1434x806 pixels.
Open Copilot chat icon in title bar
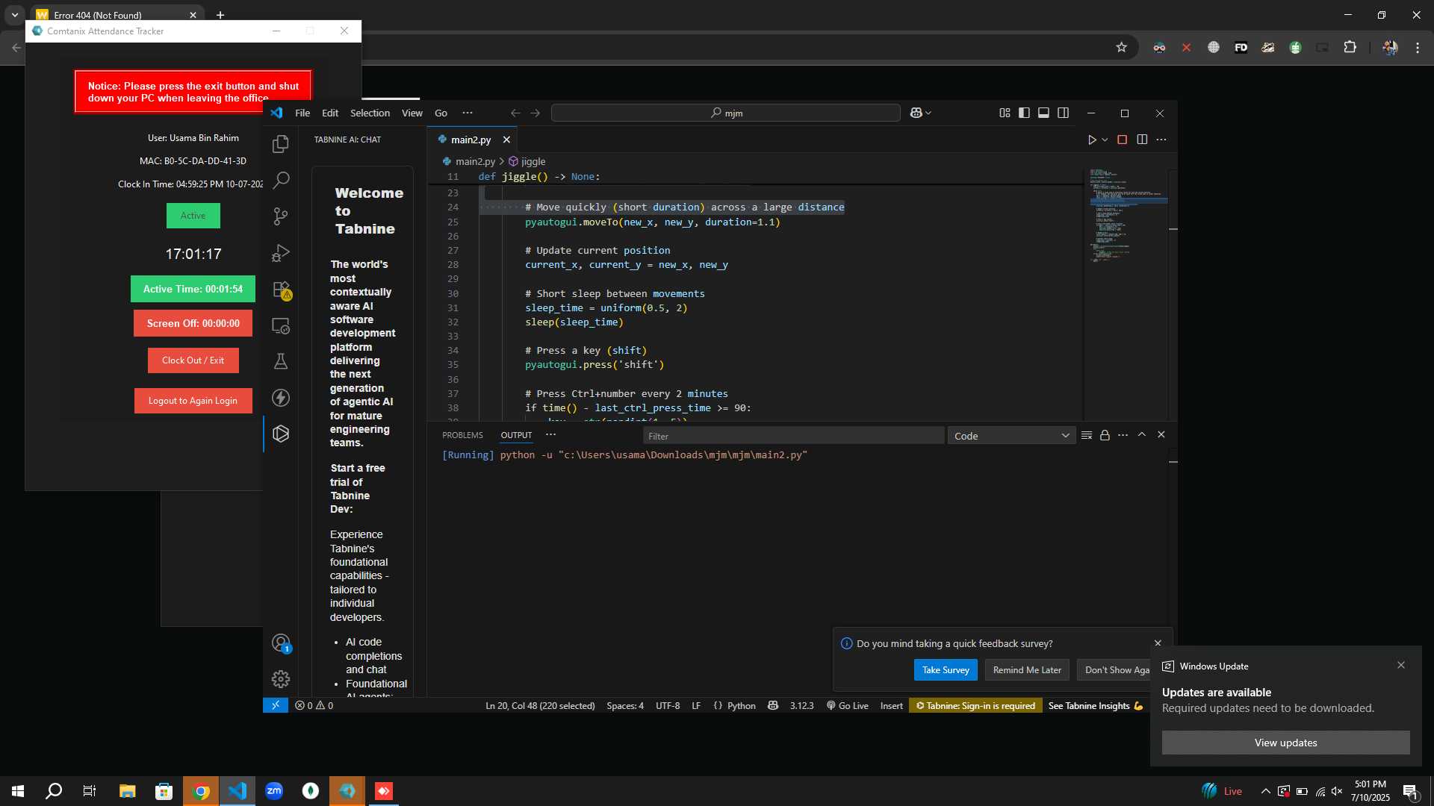(x=916, y=113)
